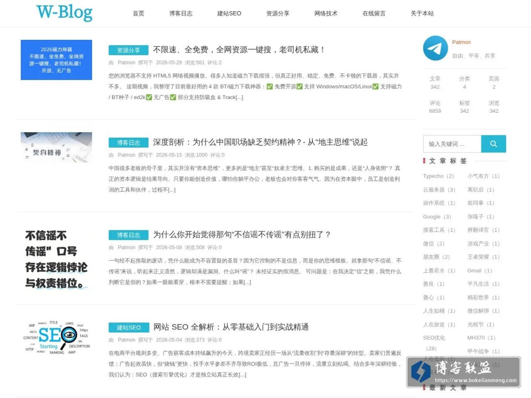Select the 善心 (1) tag

(434, 298)
